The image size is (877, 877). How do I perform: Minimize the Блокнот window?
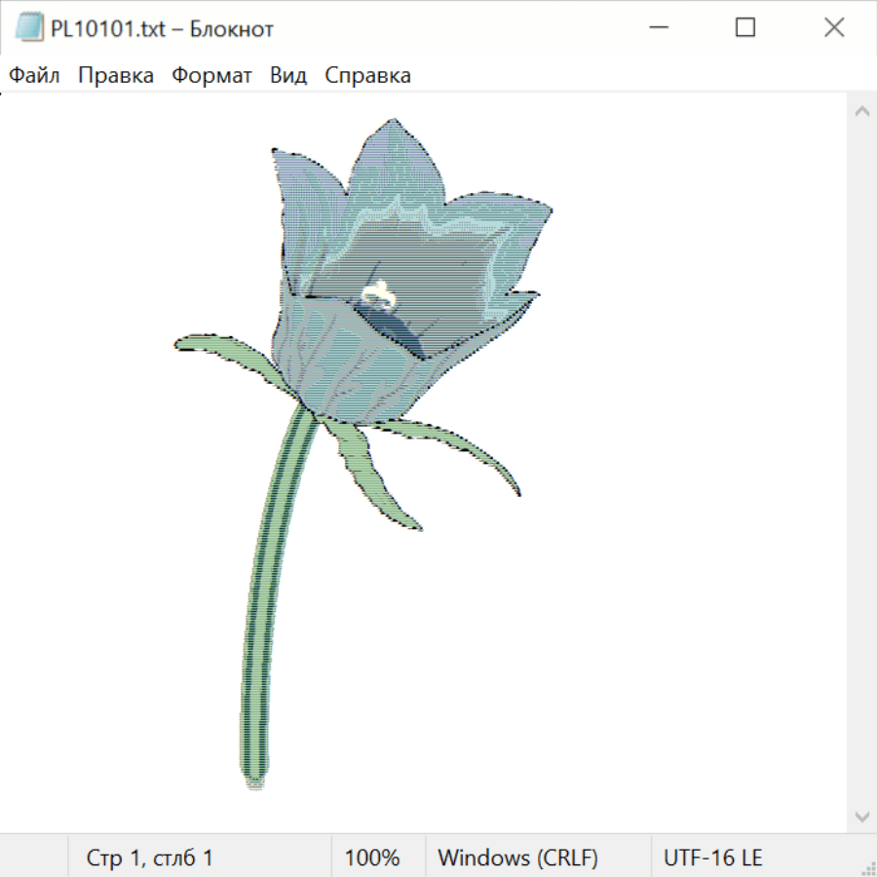658,28
